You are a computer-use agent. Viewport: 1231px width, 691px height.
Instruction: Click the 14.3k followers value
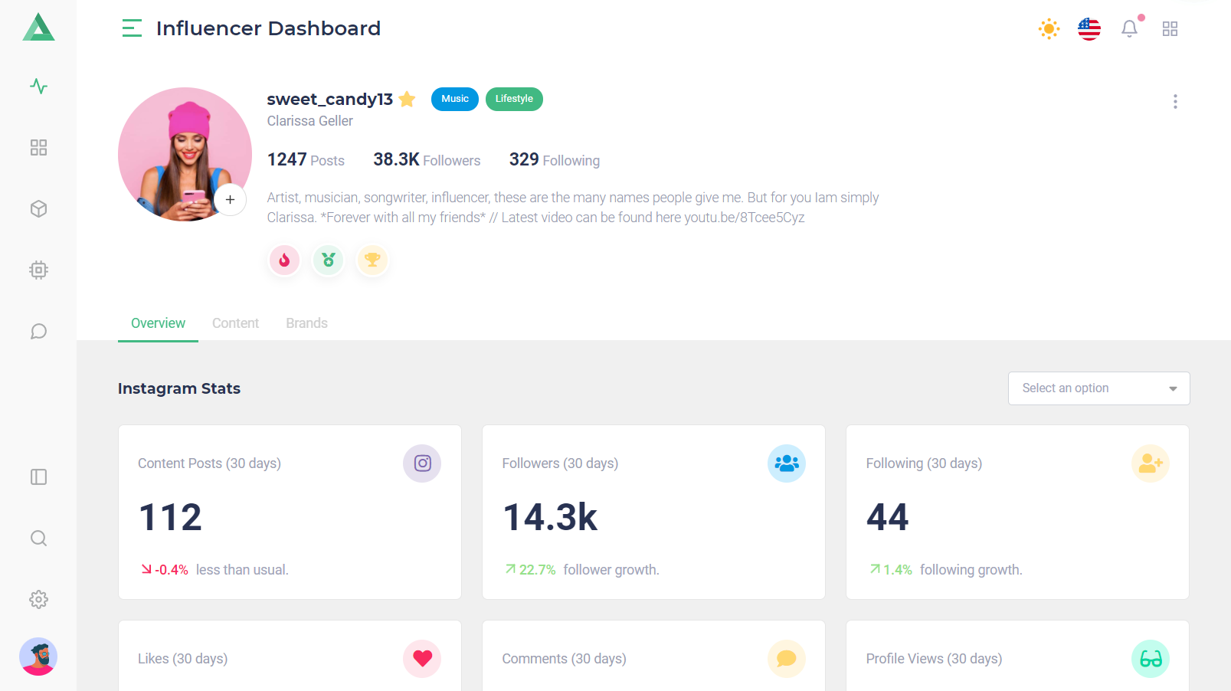tap(550, 517)
